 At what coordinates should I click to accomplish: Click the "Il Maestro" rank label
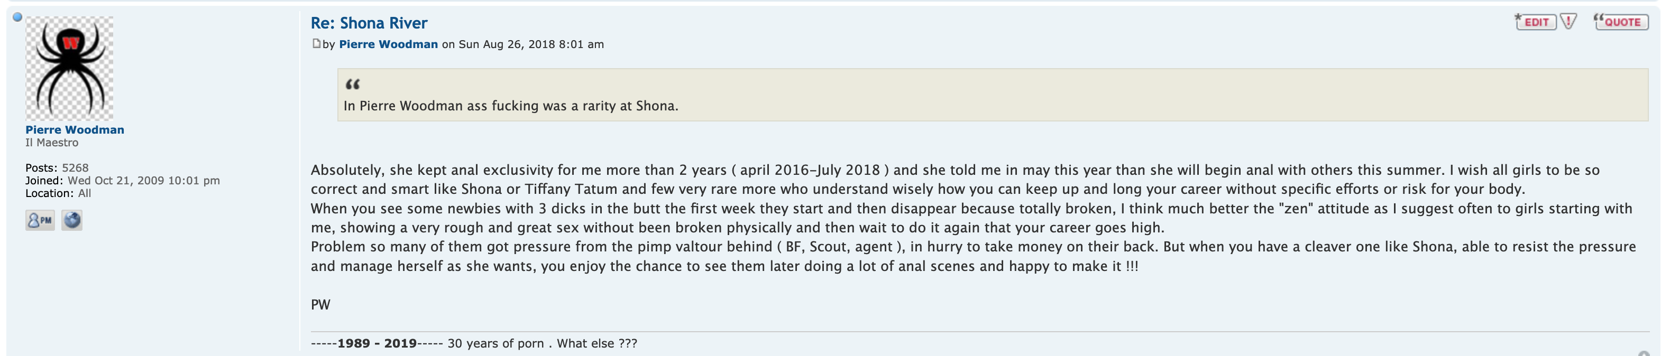point(52,143)
